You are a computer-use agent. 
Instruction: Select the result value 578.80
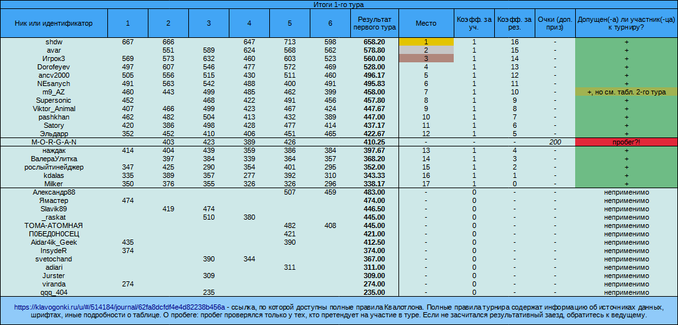(x=375, y=50)
